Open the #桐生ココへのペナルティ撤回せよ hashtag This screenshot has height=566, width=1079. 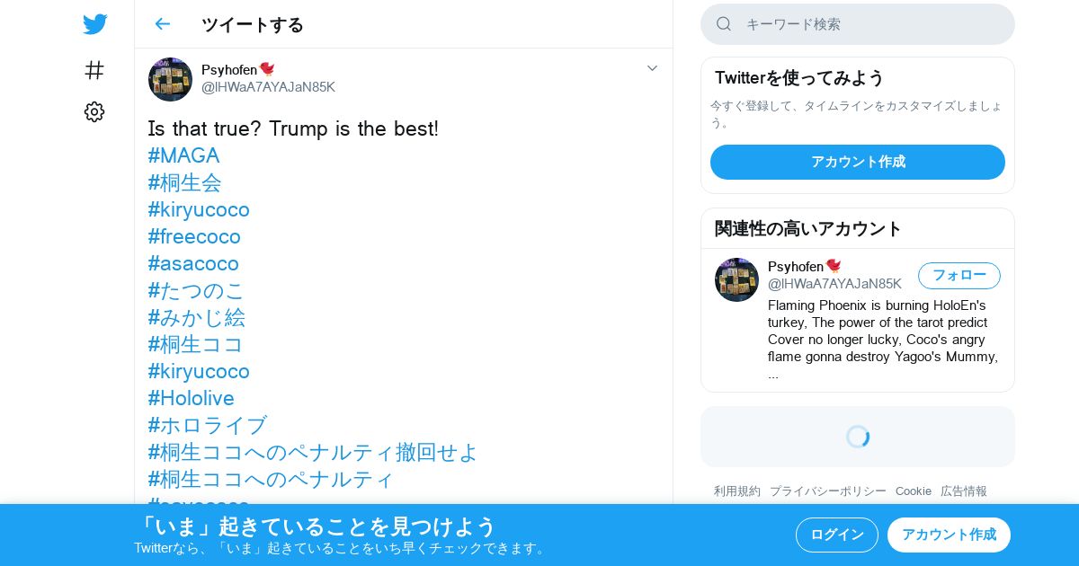(313, 452)
